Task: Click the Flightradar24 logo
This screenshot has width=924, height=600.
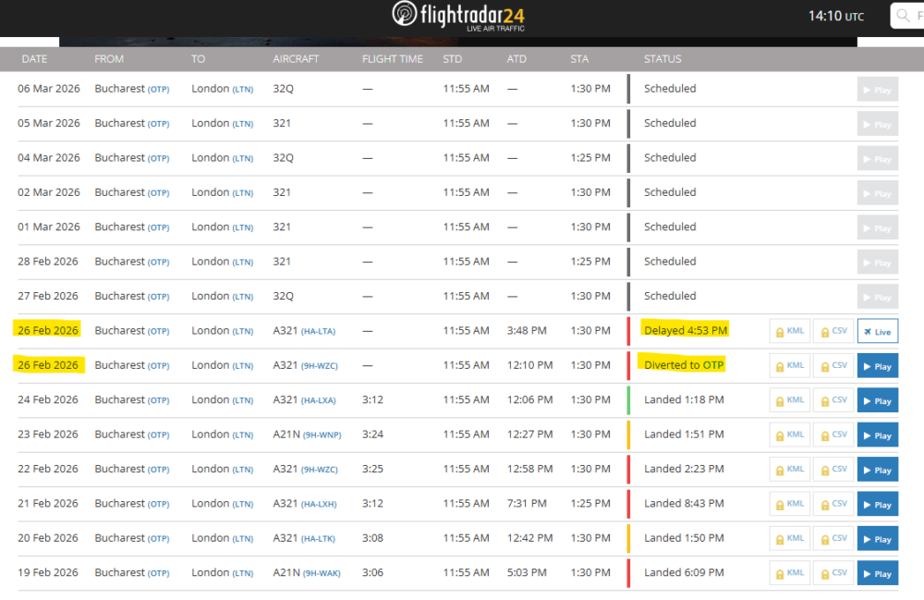Action: coord(458,17)
